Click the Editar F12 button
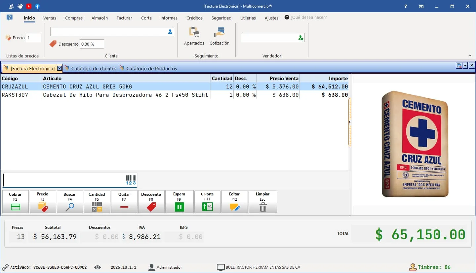The width and height of the screenshot is (476, 273). pyautogui.click(x=234, y=202)
